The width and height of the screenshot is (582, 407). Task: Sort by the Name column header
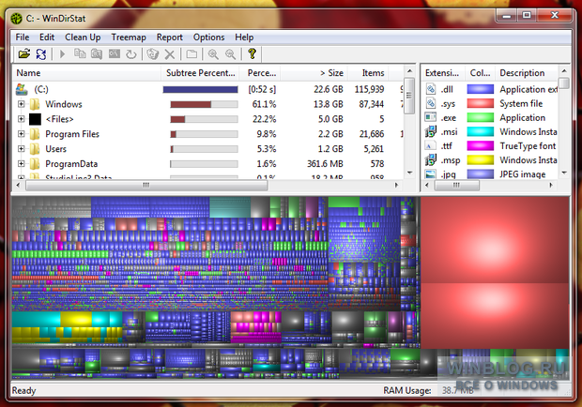(87, 73)
